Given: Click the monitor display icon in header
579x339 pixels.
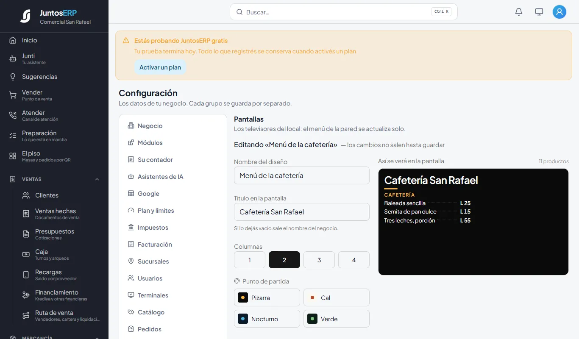Looking at the screenshot, I should pos(539,12).
